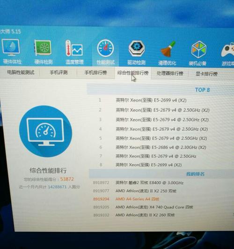Open 硬件检测 hardware detection icon

[x=43, y=48]
